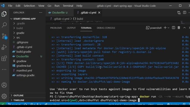Click the 'exporting to image' terminal line
The width and height of the screenshot is (190, 107).
click(71, 71)
